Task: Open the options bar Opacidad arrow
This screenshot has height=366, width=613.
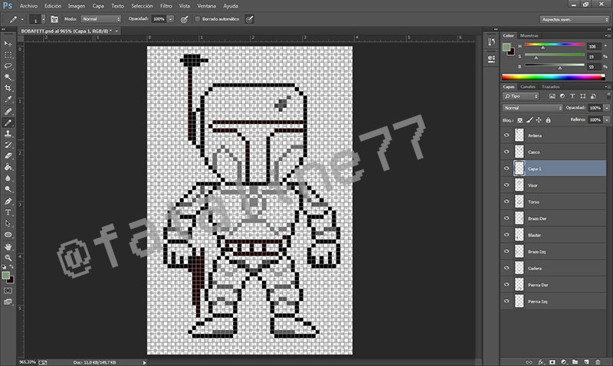Action: 170,18
